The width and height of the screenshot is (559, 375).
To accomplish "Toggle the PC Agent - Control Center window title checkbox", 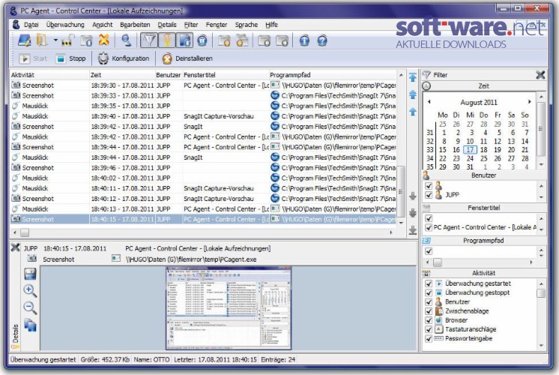I will [x=429, y=228].
